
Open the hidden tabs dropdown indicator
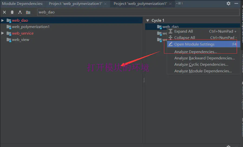pyautogui.click(x=179, y=4)
